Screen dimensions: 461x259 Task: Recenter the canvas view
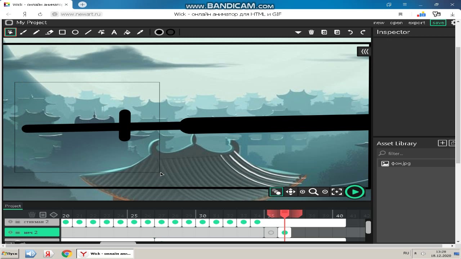pyautogui.click(x=336, y=192)
